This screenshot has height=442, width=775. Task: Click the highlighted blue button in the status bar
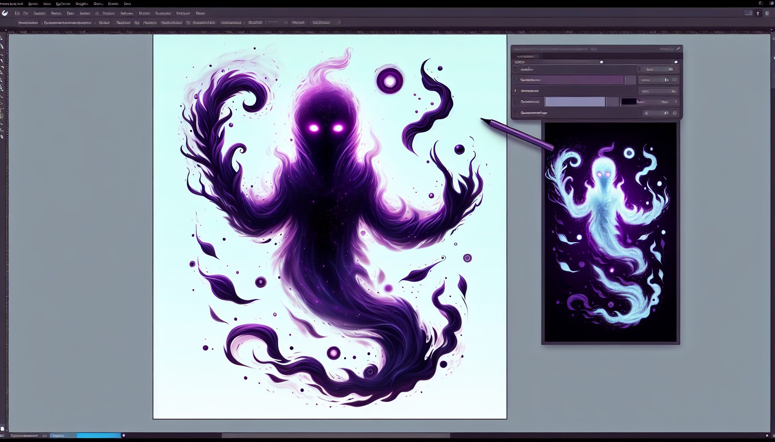click(x=98, y=436)
